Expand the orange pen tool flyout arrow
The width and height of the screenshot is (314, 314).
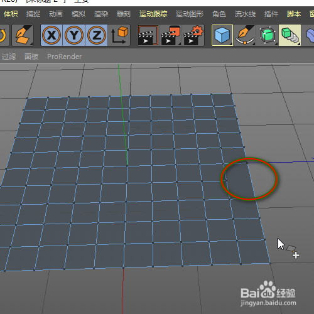31,43
